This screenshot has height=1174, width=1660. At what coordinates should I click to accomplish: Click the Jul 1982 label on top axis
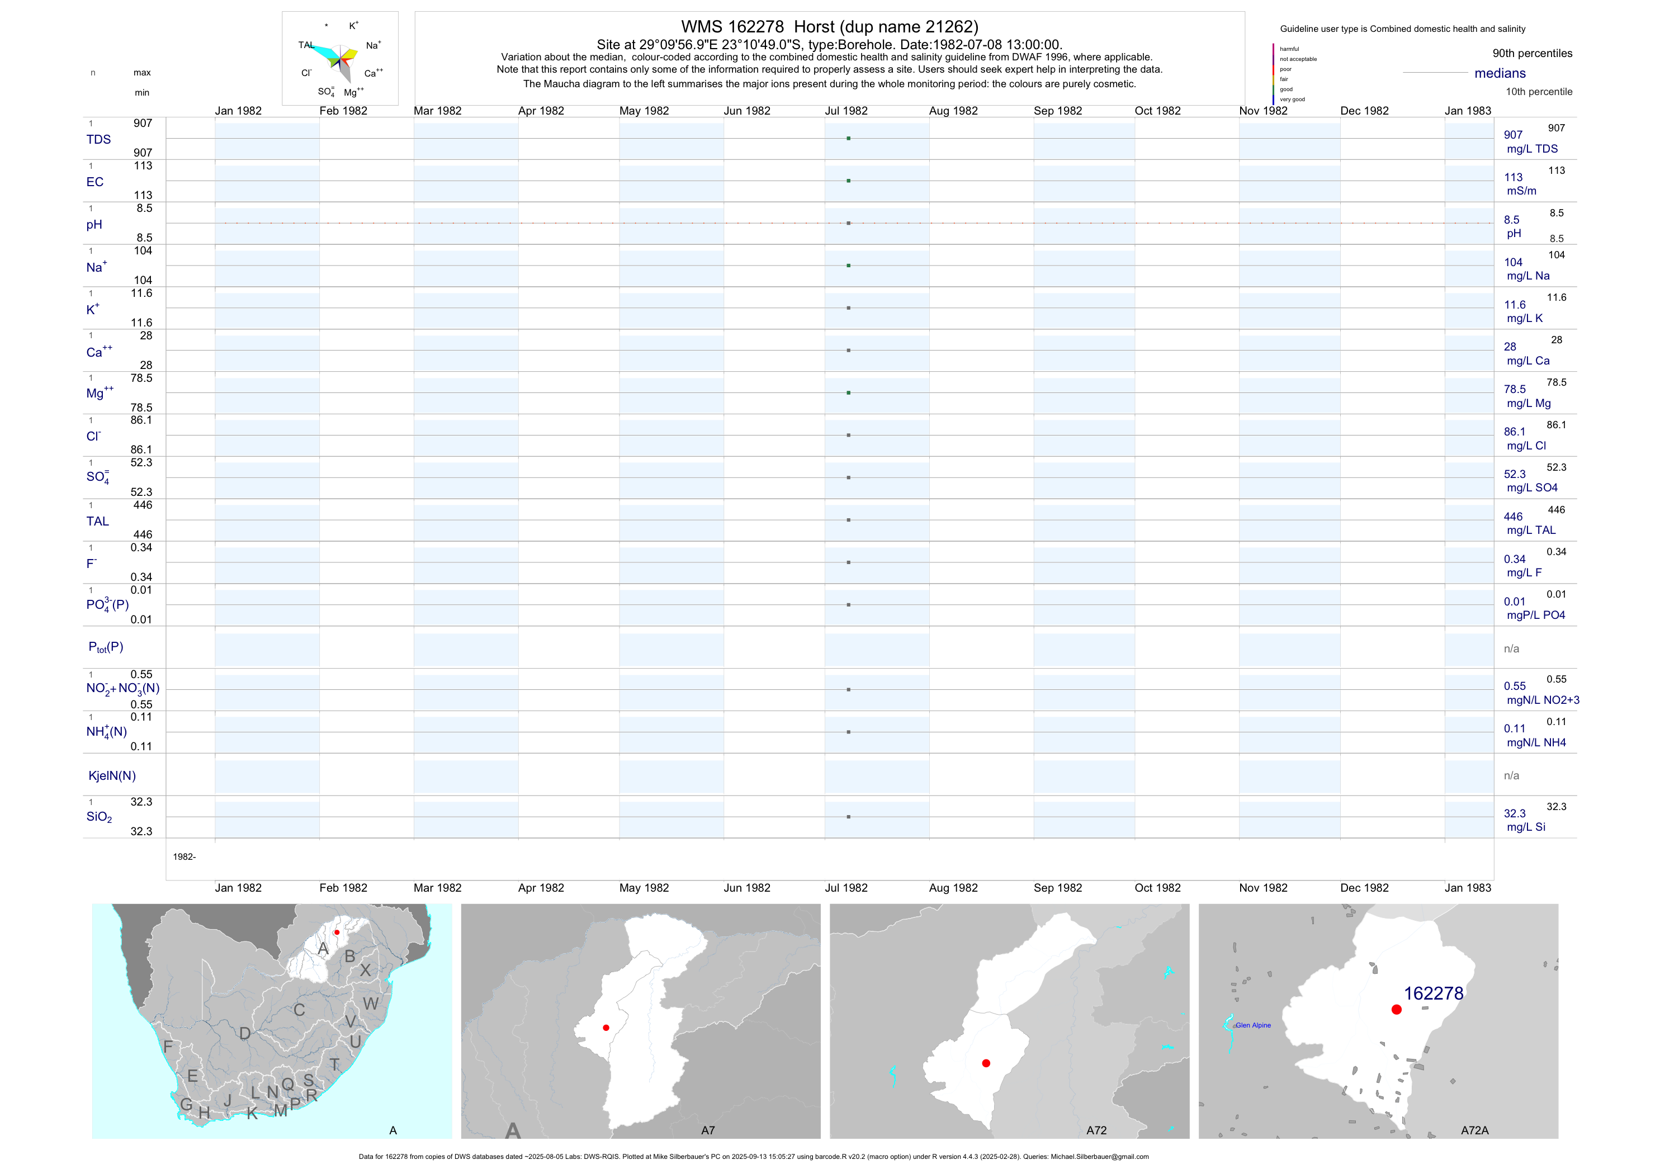tap(846, 111)
